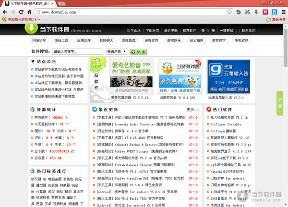Select the 系统工具 category
The width and height of the screenshot is (288, 207).
click(61, 40)
